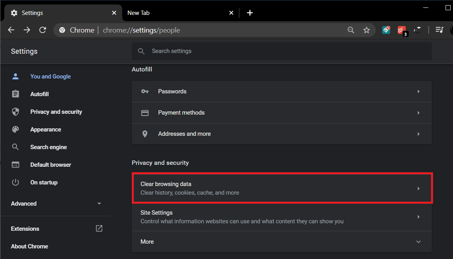This screenshot has width=453, height=259.
Task: Select Privacy and security in sidebar
Action: (56, 111)
